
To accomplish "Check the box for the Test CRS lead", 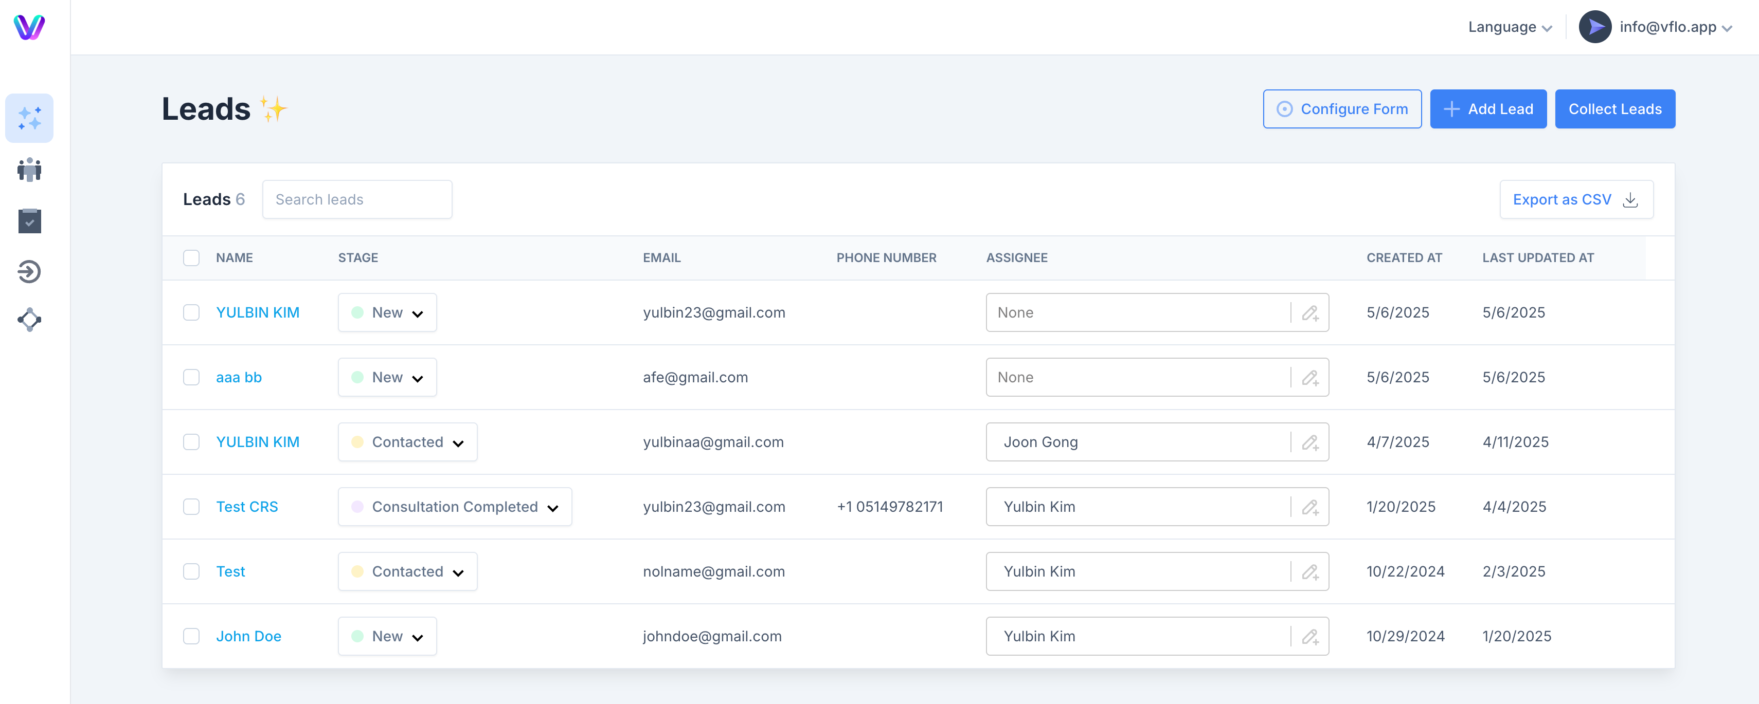I will pyautogui.click(x=191, y=507).
